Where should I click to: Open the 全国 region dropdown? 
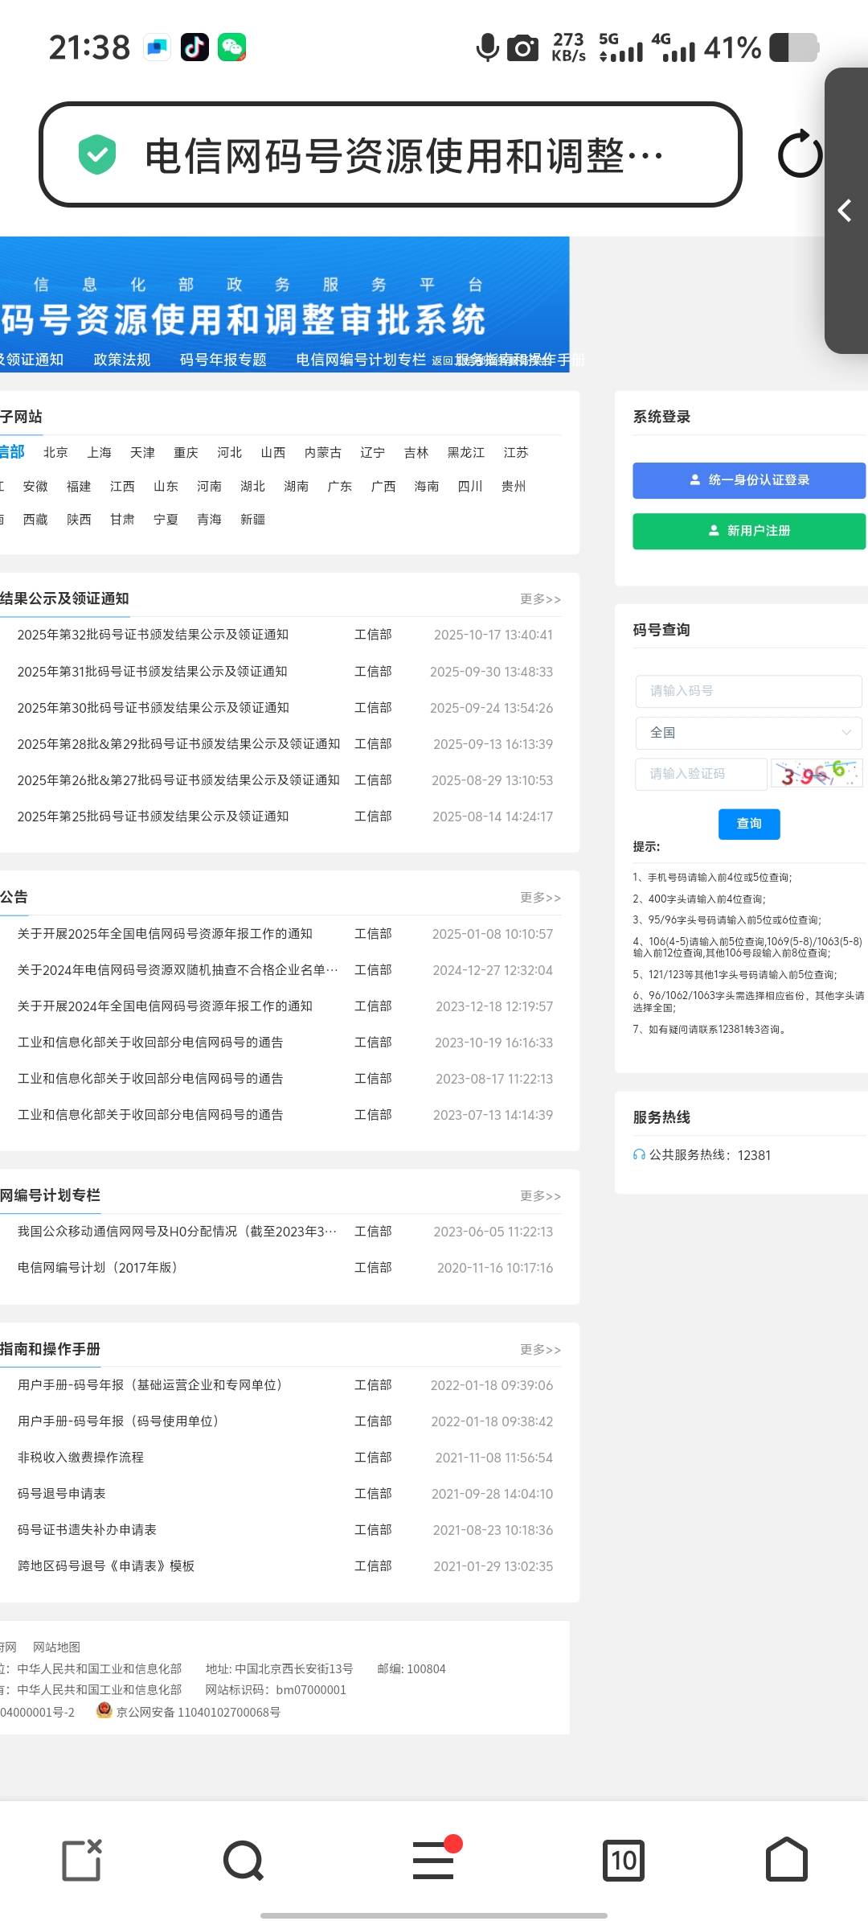point(749,733)
